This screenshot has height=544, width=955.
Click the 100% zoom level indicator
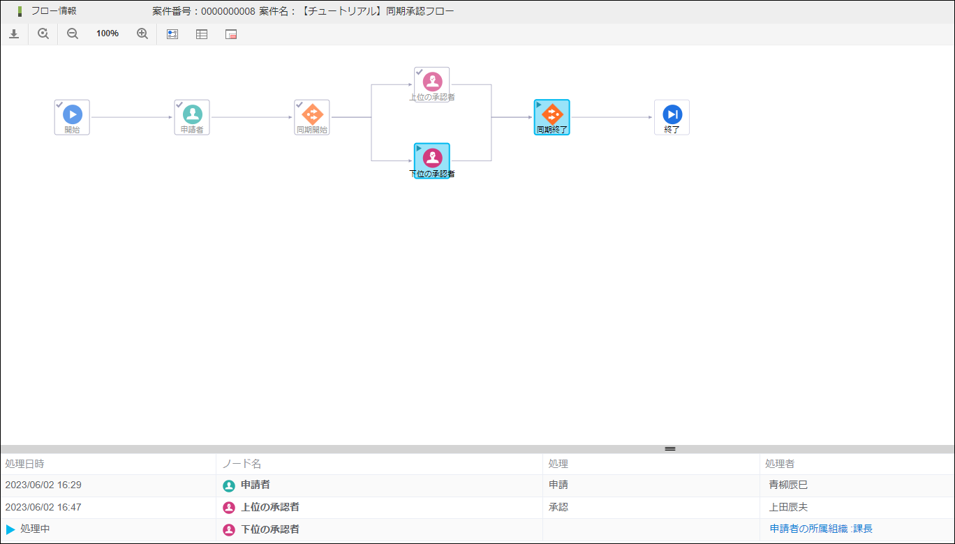point(108,33)
